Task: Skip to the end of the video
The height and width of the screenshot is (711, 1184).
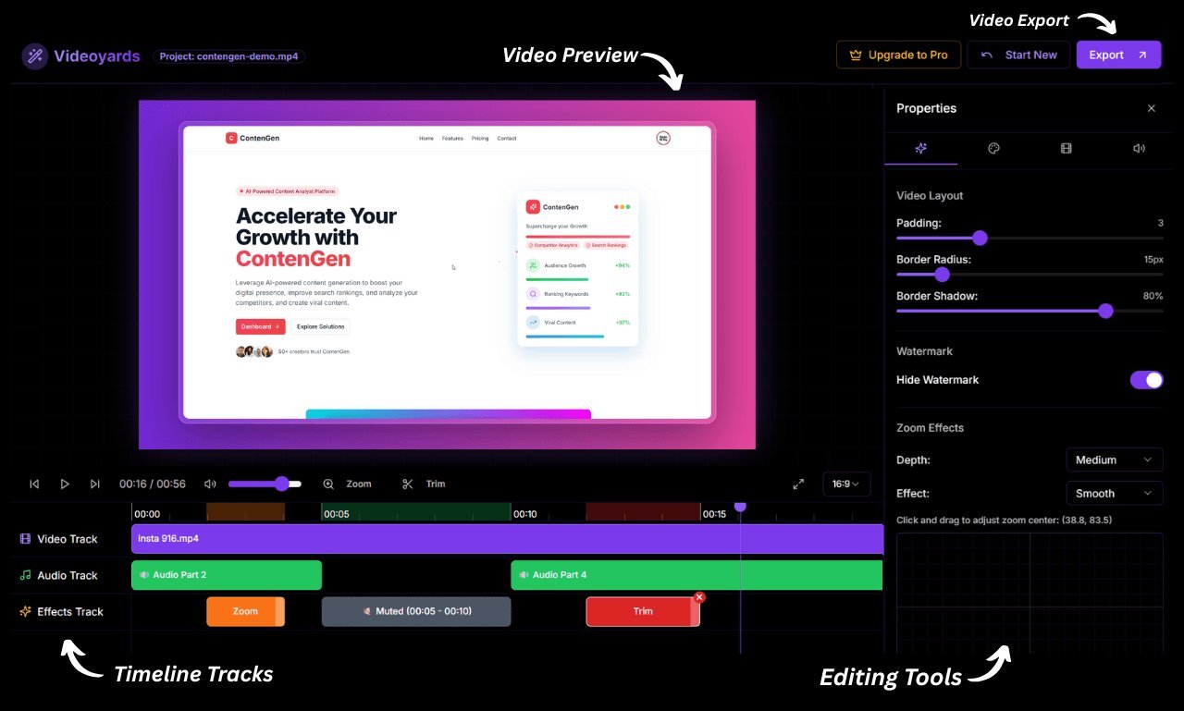Action: click(x=94, y=484)
